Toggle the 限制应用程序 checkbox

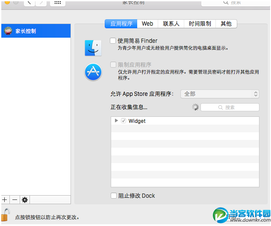tap(113, 65)
